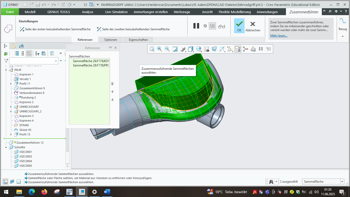The height and width of the screenshot is (197, 350).
Task: Pause the Merge feature tool
Action: [196, 26]
